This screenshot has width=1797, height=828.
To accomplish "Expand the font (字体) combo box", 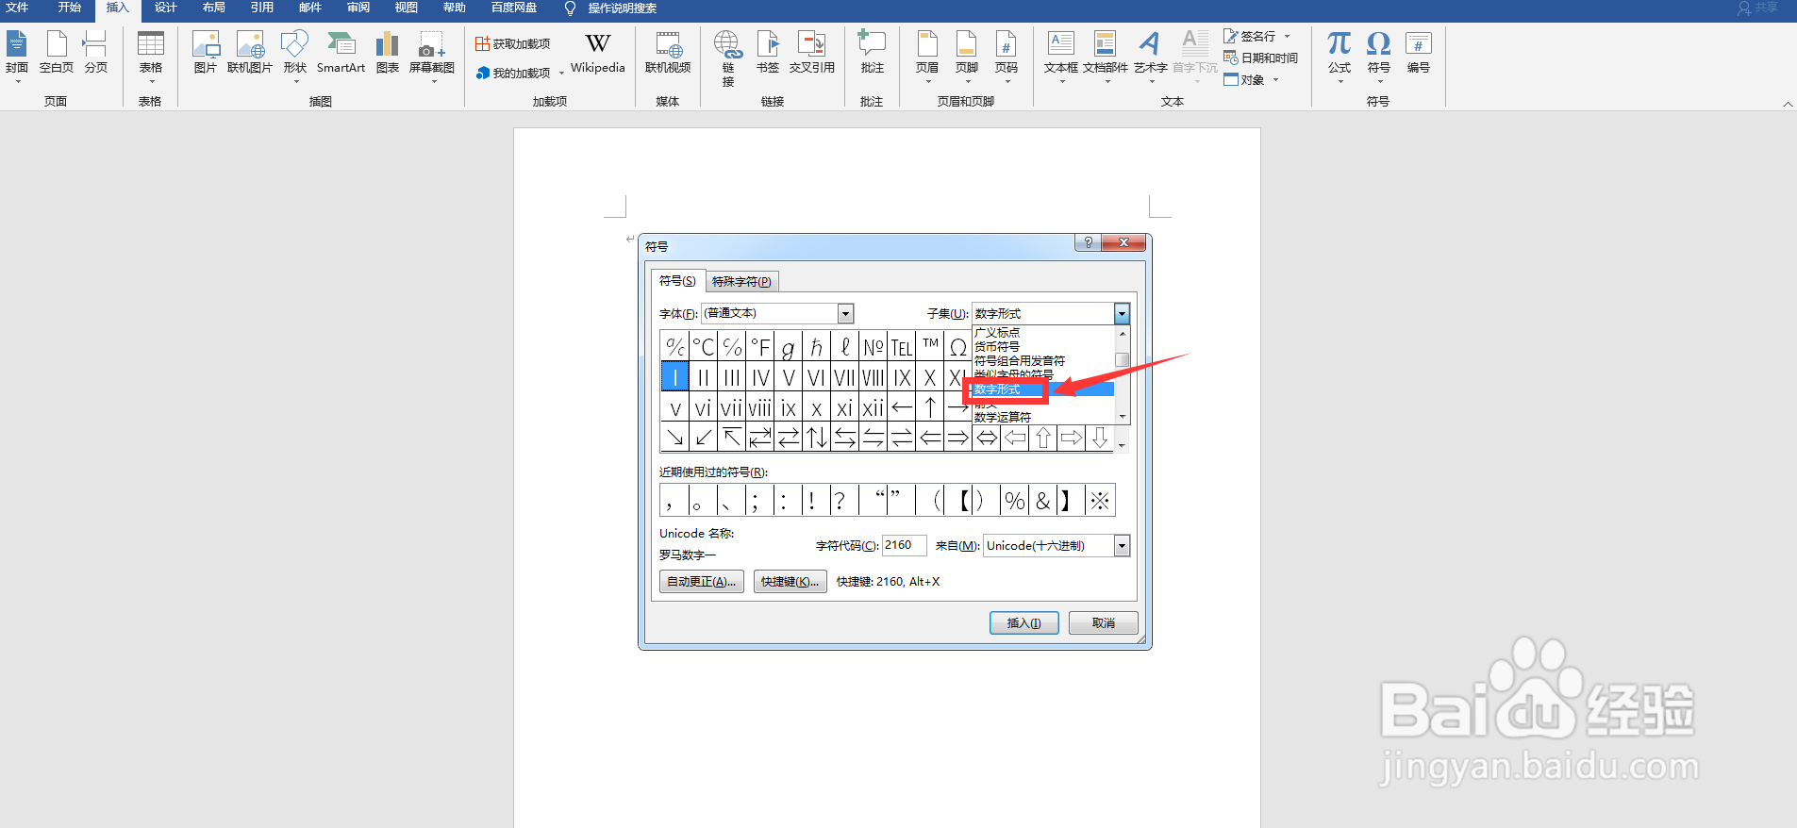I will [x=845, y=313].
